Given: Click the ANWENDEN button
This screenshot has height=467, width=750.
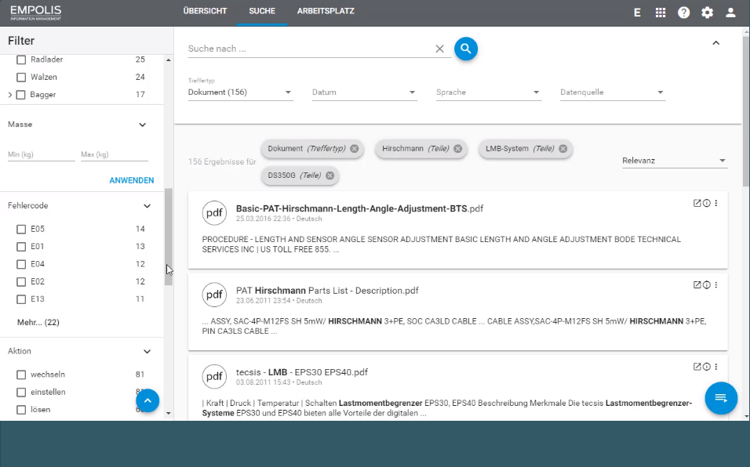Looking at the screenshot, I should click(x=132, y=180).
